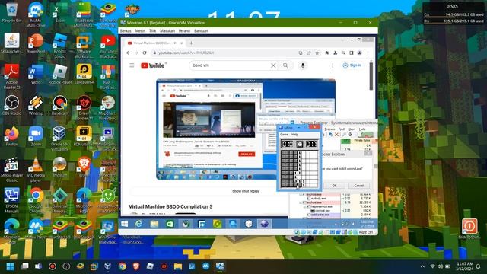The image size is (487, 274).
Task: Reload the YouTube page
Action: (x=145, y=53)
